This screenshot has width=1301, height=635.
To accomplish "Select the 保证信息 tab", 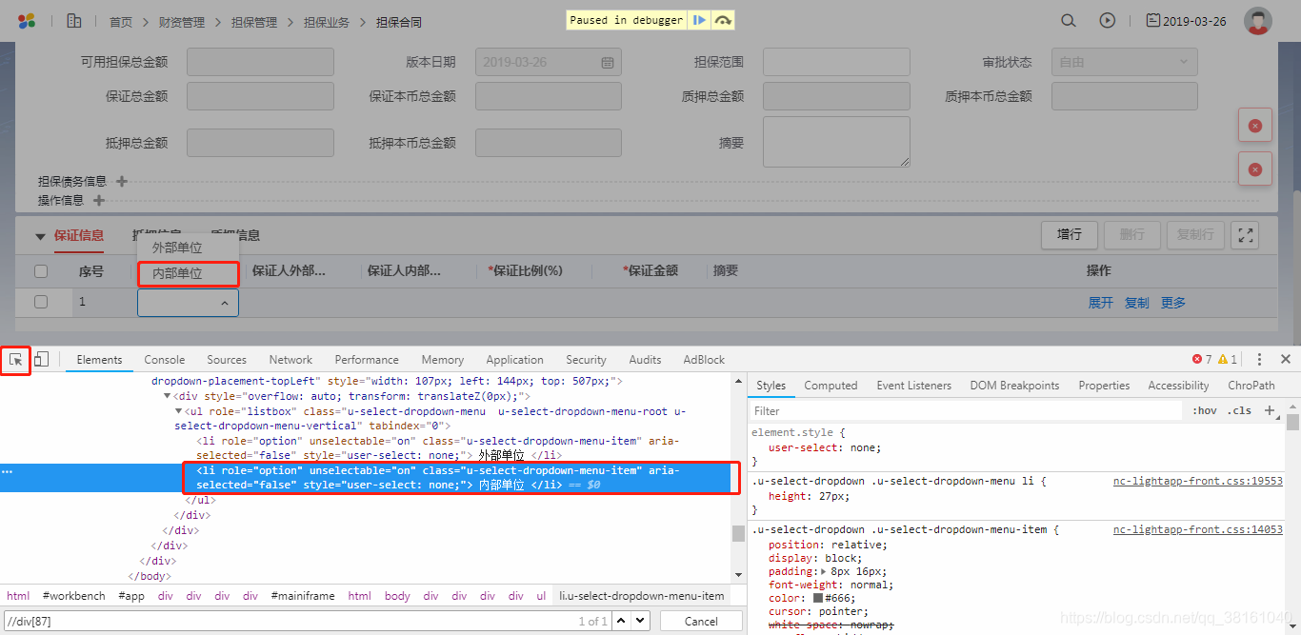I will (79, 235).
